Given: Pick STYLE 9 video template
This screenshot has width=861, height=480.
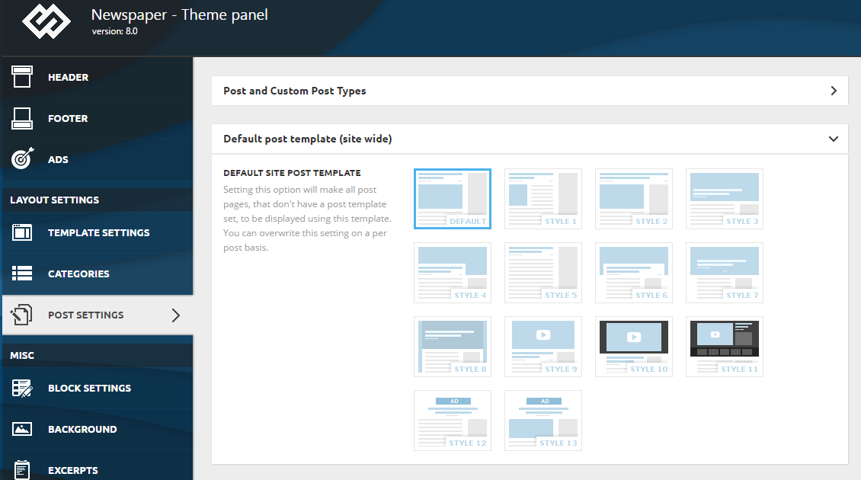Looking at the screenshot, I should tap(543, 347).
